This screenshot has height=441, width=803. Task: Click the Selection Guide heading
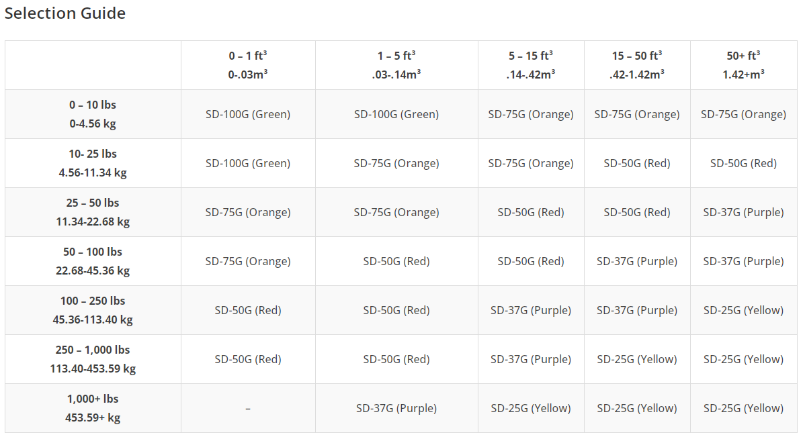(65, 13)
